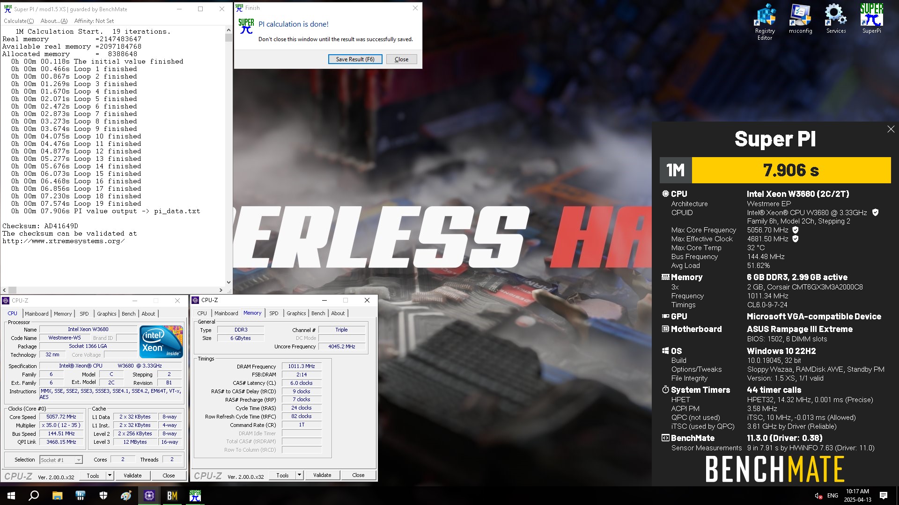The width and height of the screenshot is (899, 505).
Task: Open Bench tab in left CPU-Z window
Action: 129,314
